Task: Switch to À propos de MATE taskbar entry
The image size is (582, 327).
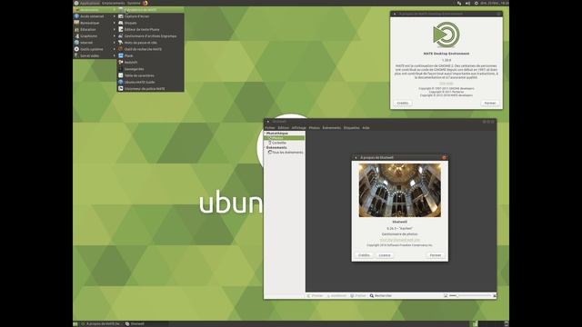Action: (101, 324)
